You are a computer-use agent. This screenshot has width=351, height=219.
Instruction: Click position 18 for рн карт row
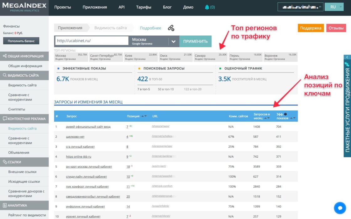click(x=128, y=167)
